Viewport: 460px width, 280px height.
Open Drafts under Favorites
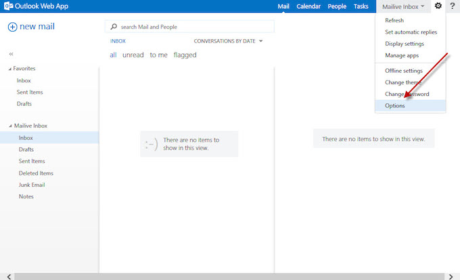point(24,104)
